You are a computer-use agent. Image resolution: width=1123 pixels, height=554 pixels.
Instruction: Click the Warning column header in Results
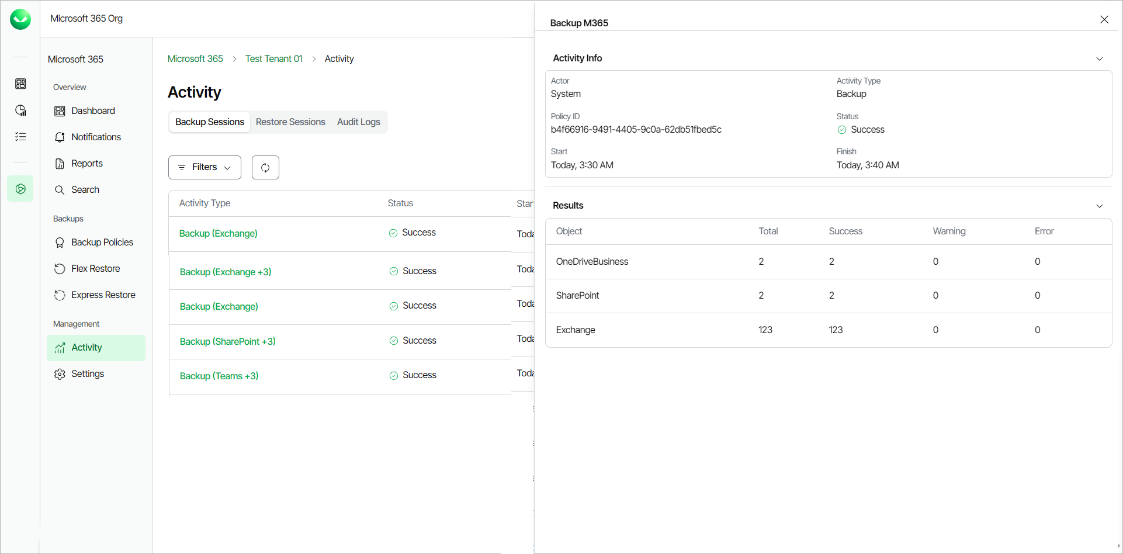[949, 231]
